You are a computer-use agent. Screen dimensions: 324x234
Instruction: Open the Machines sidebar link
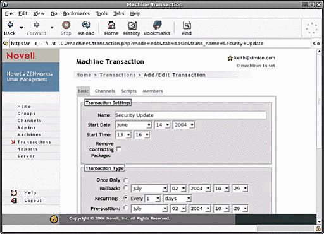click(29, 134)
